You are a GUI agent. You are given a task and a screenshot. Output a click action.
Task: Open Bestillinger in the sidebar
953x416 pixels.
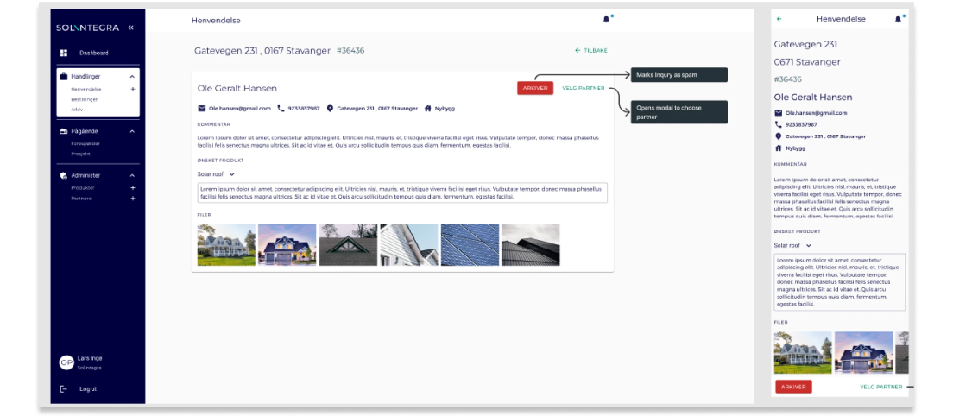tap(85, 99)
